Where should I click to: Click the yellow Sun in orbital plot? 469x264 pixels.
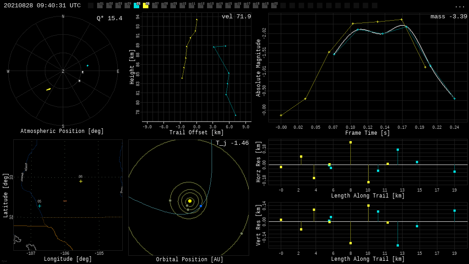click(x=190, y=201)
